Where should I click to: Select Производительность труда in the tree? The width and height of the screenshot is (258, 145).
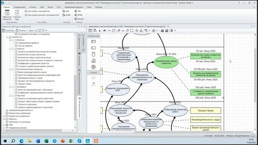click(30, 78)
